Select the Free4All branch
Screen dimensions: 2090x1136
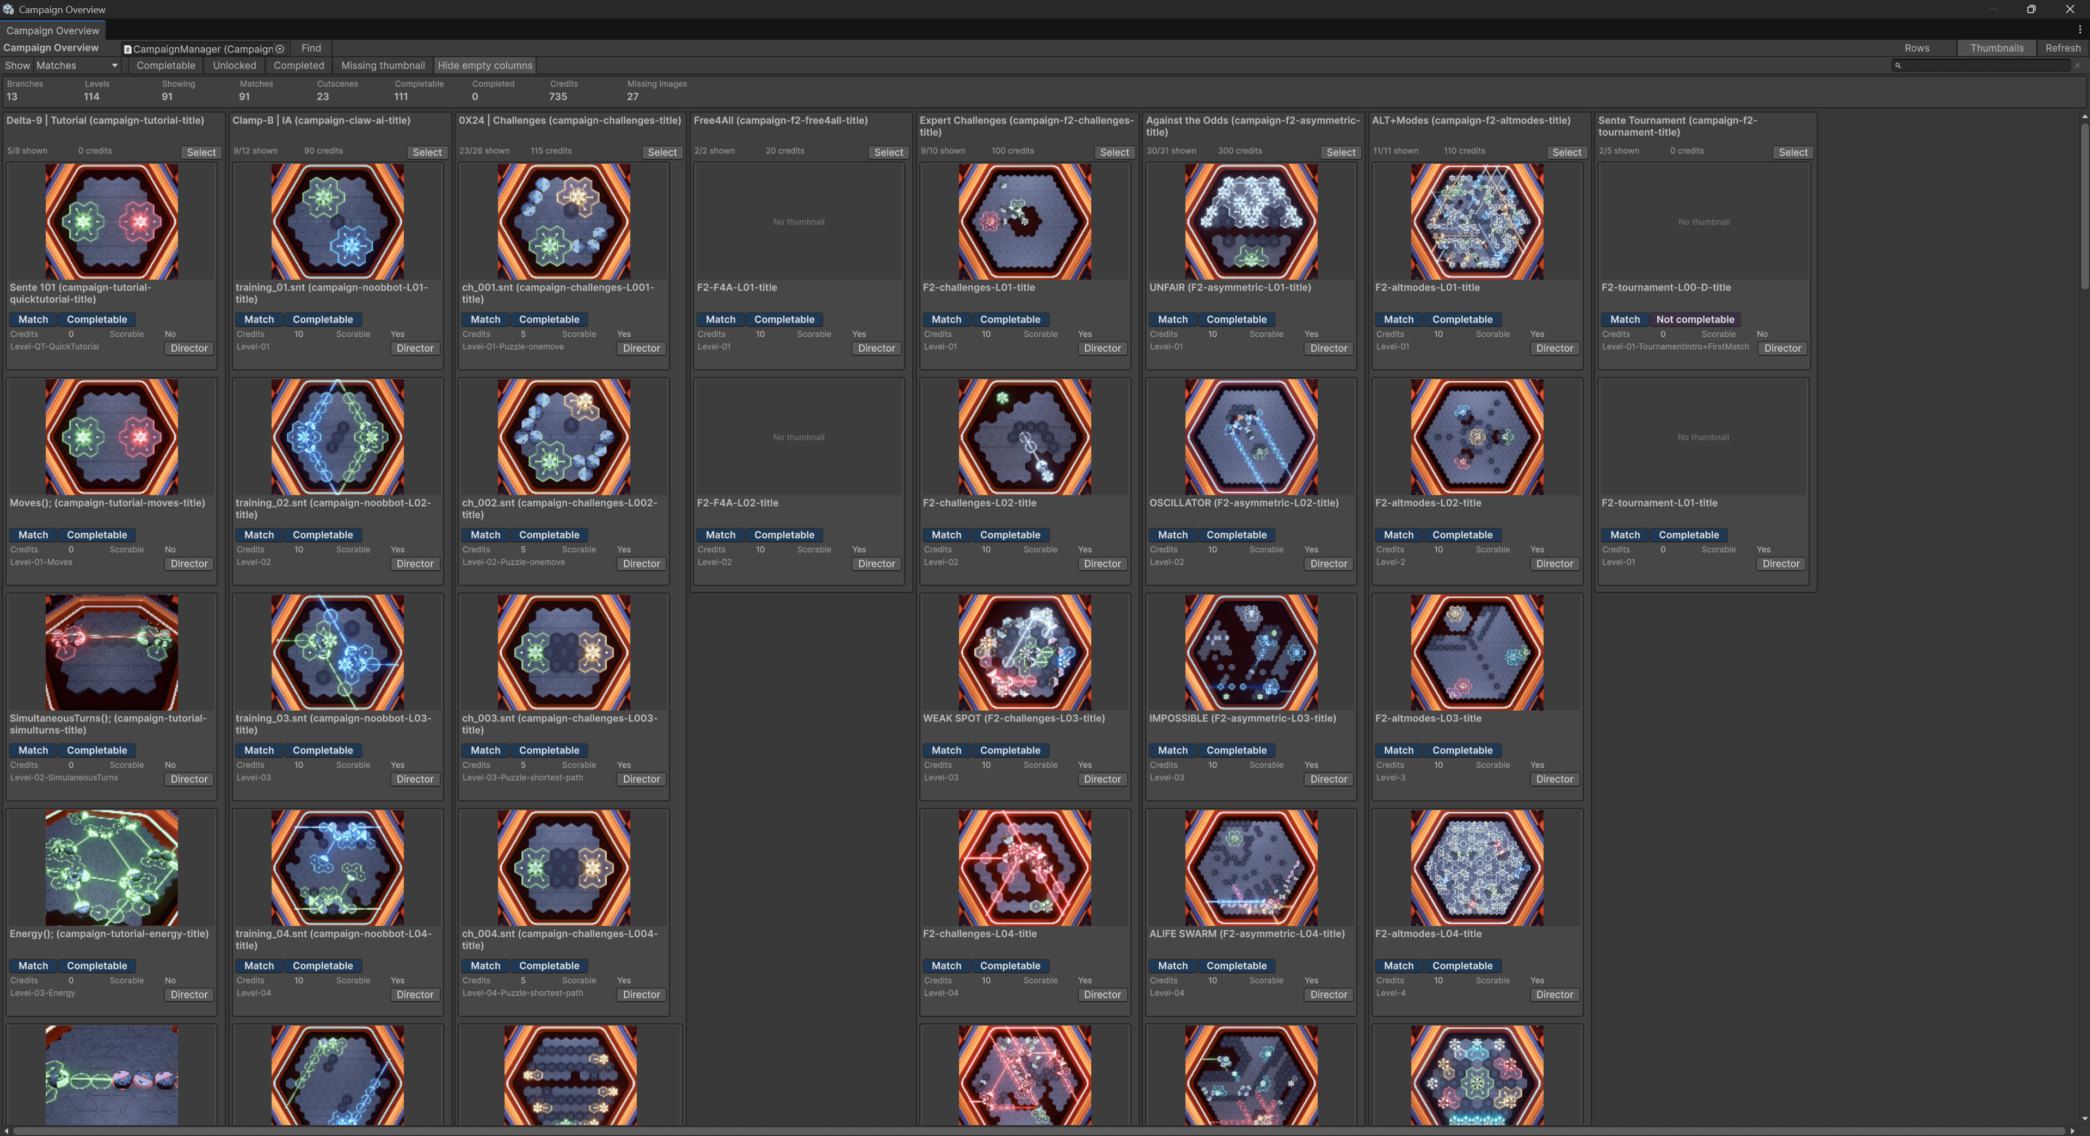tap(888, 152)
